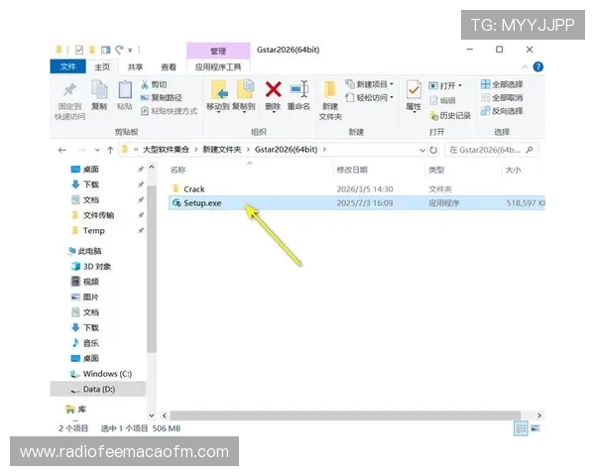Click Select none (全部取消)

click(x=502, y=97)
